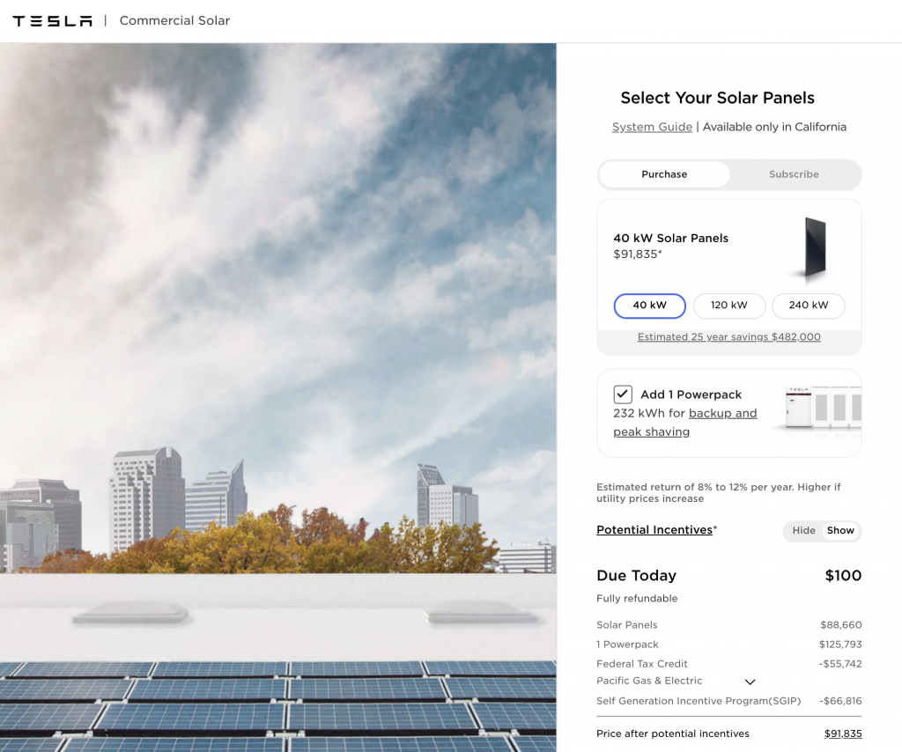Hide potential incentives
902x752 pixels.
[803, 530]
